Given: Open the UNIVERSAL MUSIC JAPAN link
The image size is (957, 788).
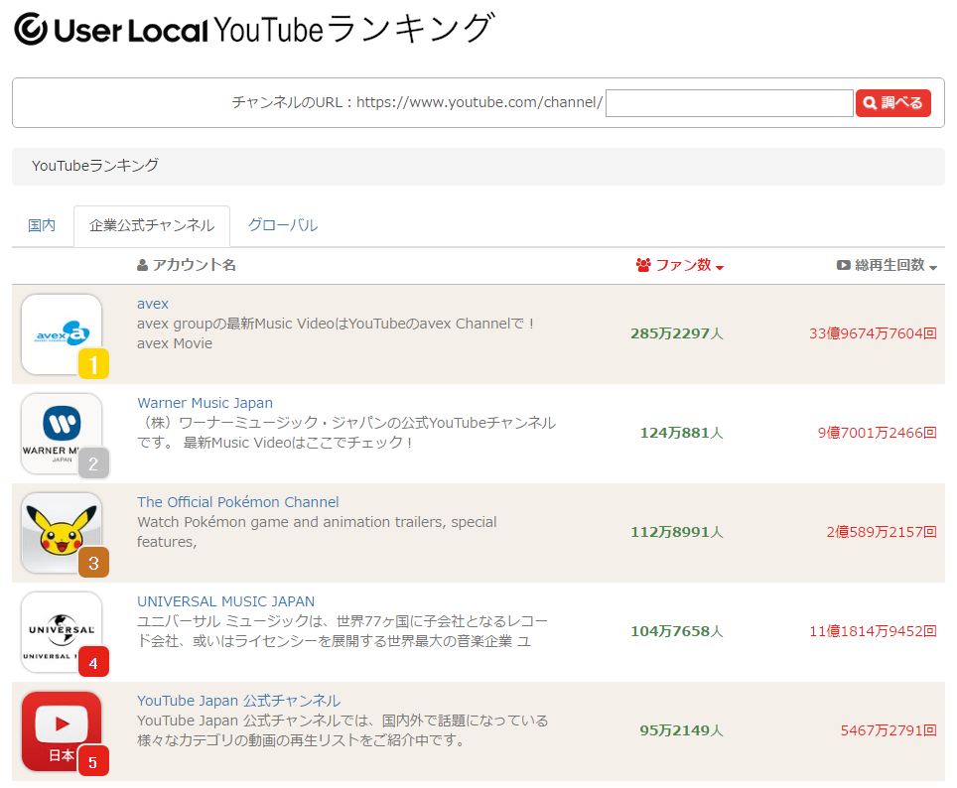Looking at the screenshot, I should pos(225,601).
